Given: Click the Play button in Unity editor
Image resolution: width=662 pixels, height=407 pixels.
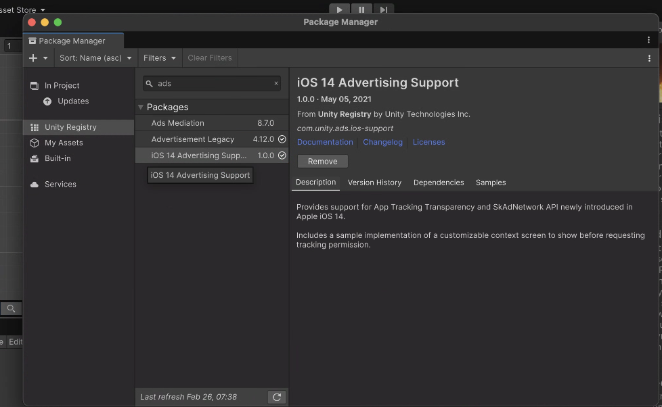Looking at the screenshot, I should [339, 9].
